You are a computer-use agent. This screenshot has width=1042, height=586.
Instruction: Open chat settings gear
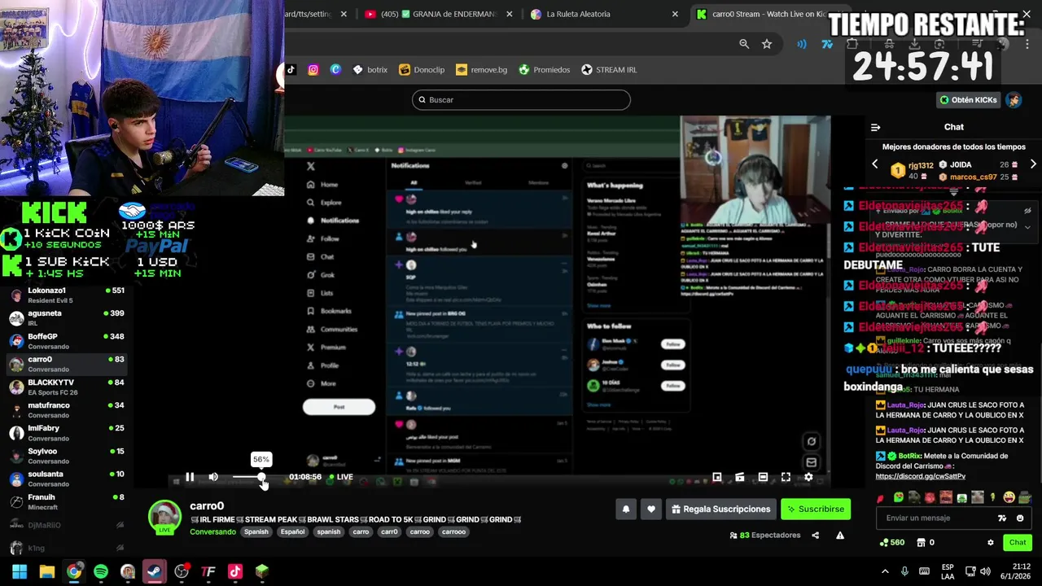991,543
